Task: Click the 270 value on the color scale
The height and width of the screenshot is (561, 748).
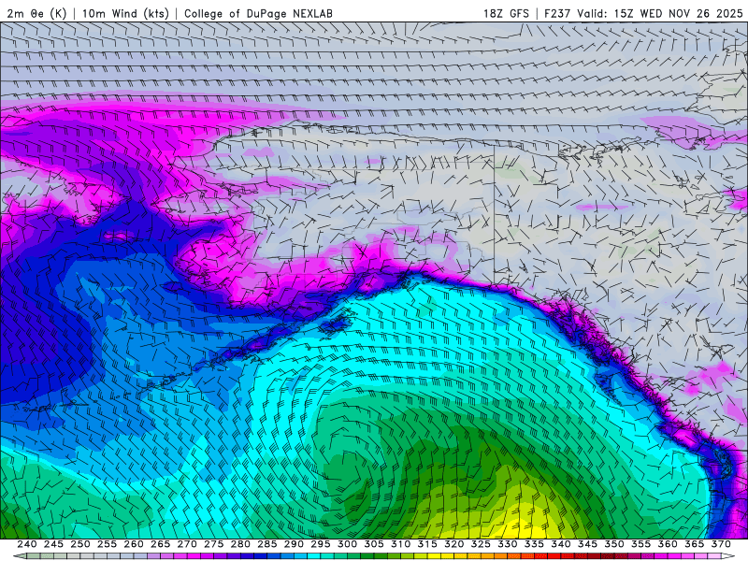Action: pyautogui.click(x=187, y=544)
